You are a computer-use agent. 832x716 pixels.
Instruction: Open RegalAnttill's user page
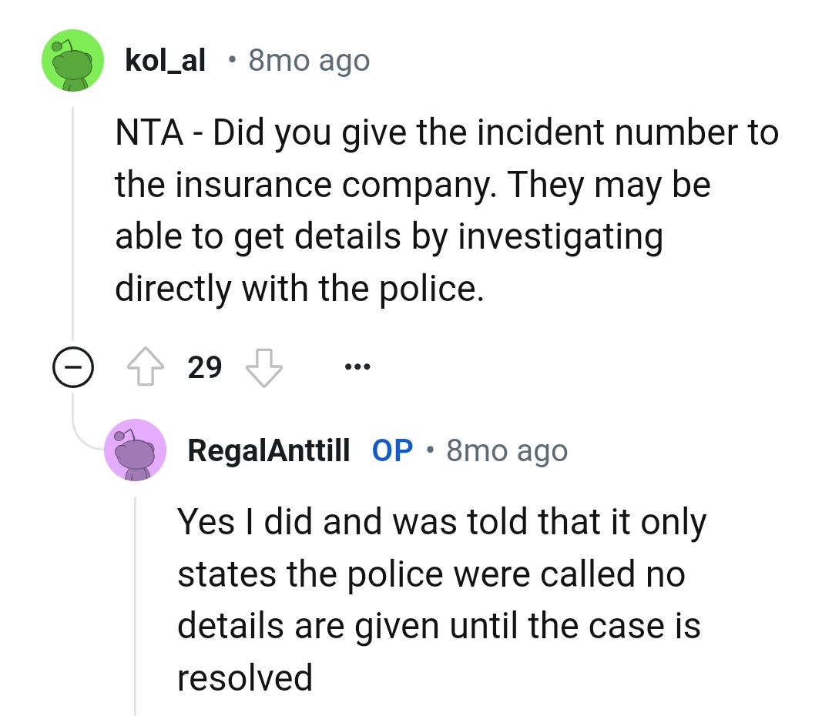click(x=267, y=450)
